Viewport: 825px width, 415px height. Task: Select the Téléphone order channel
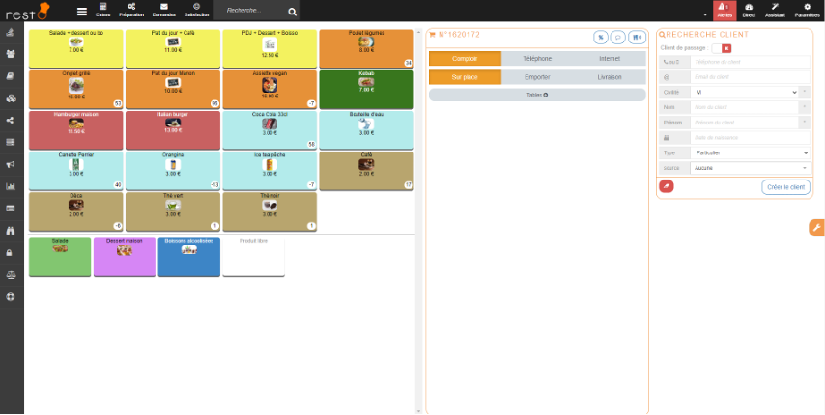[537, 59]
